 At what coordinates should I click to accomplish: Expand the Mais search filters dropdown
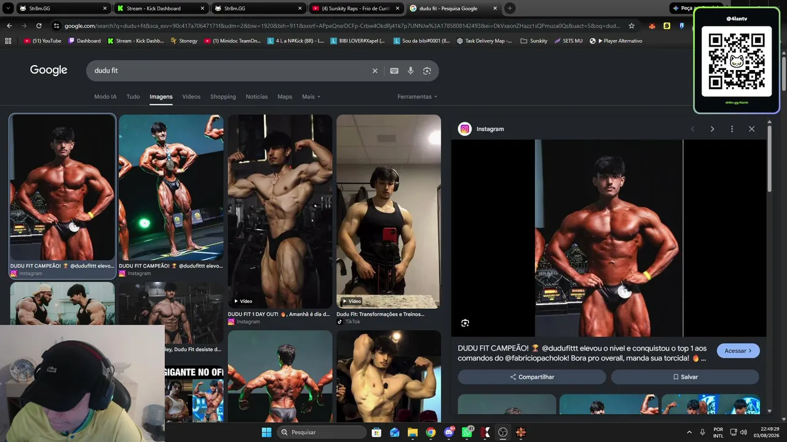coord(311,96)
